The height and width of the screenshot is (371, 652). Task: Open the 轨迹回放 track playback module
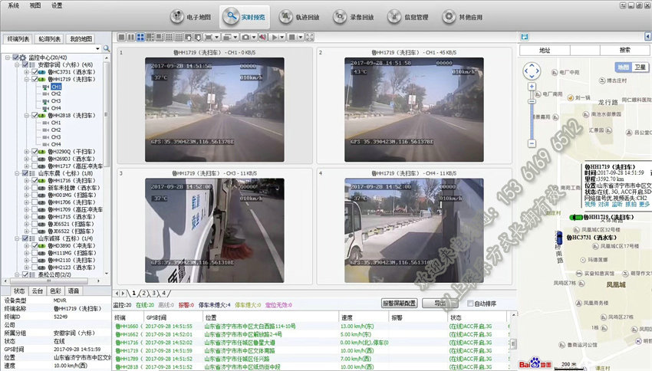(299, 17)
